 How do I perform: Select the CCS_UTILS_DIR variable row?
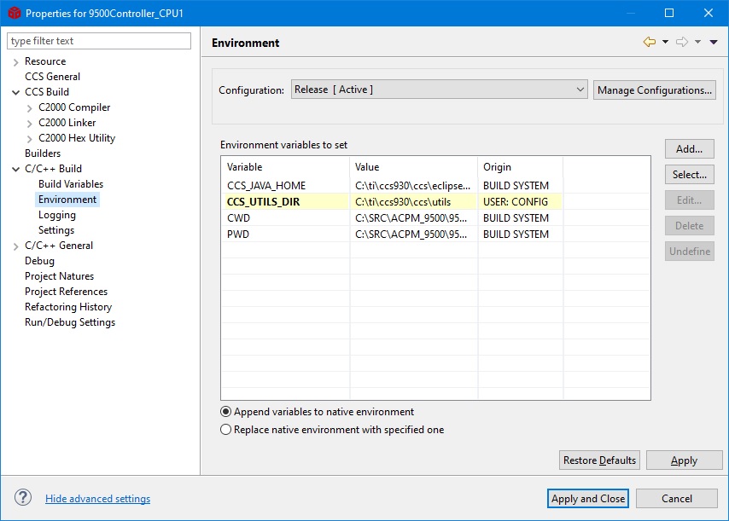coord(264,202)
